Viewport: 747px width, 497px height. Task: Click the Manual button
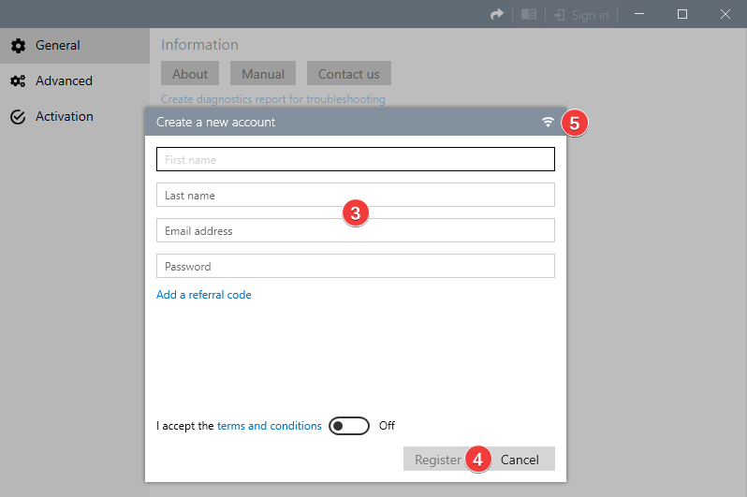click(x=263, y=73)
